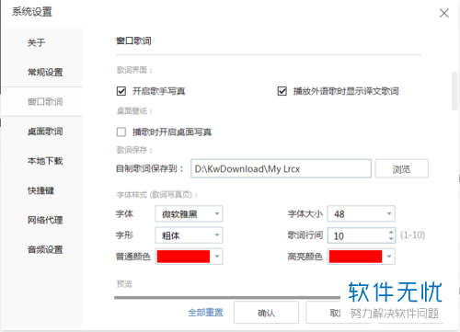The height and width of the screenshot is (332, 460).
Task: Click the 普通颜色 red swatch
Action: click(x=183, y=257)
